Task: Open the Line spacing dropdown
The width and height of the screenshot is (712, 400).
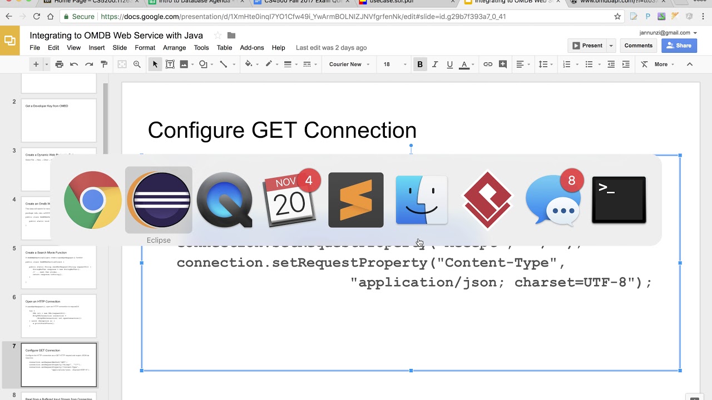Action: pos(546,64)
